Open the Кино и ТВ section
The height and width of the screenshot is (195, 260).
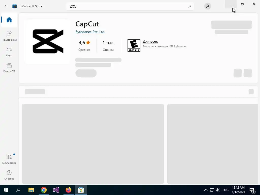pyautogui.click(x=9, y=68)
